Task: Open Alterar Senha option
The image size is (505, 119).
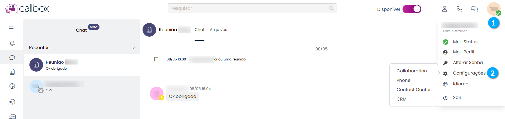Action: click(x=468, y=63)
